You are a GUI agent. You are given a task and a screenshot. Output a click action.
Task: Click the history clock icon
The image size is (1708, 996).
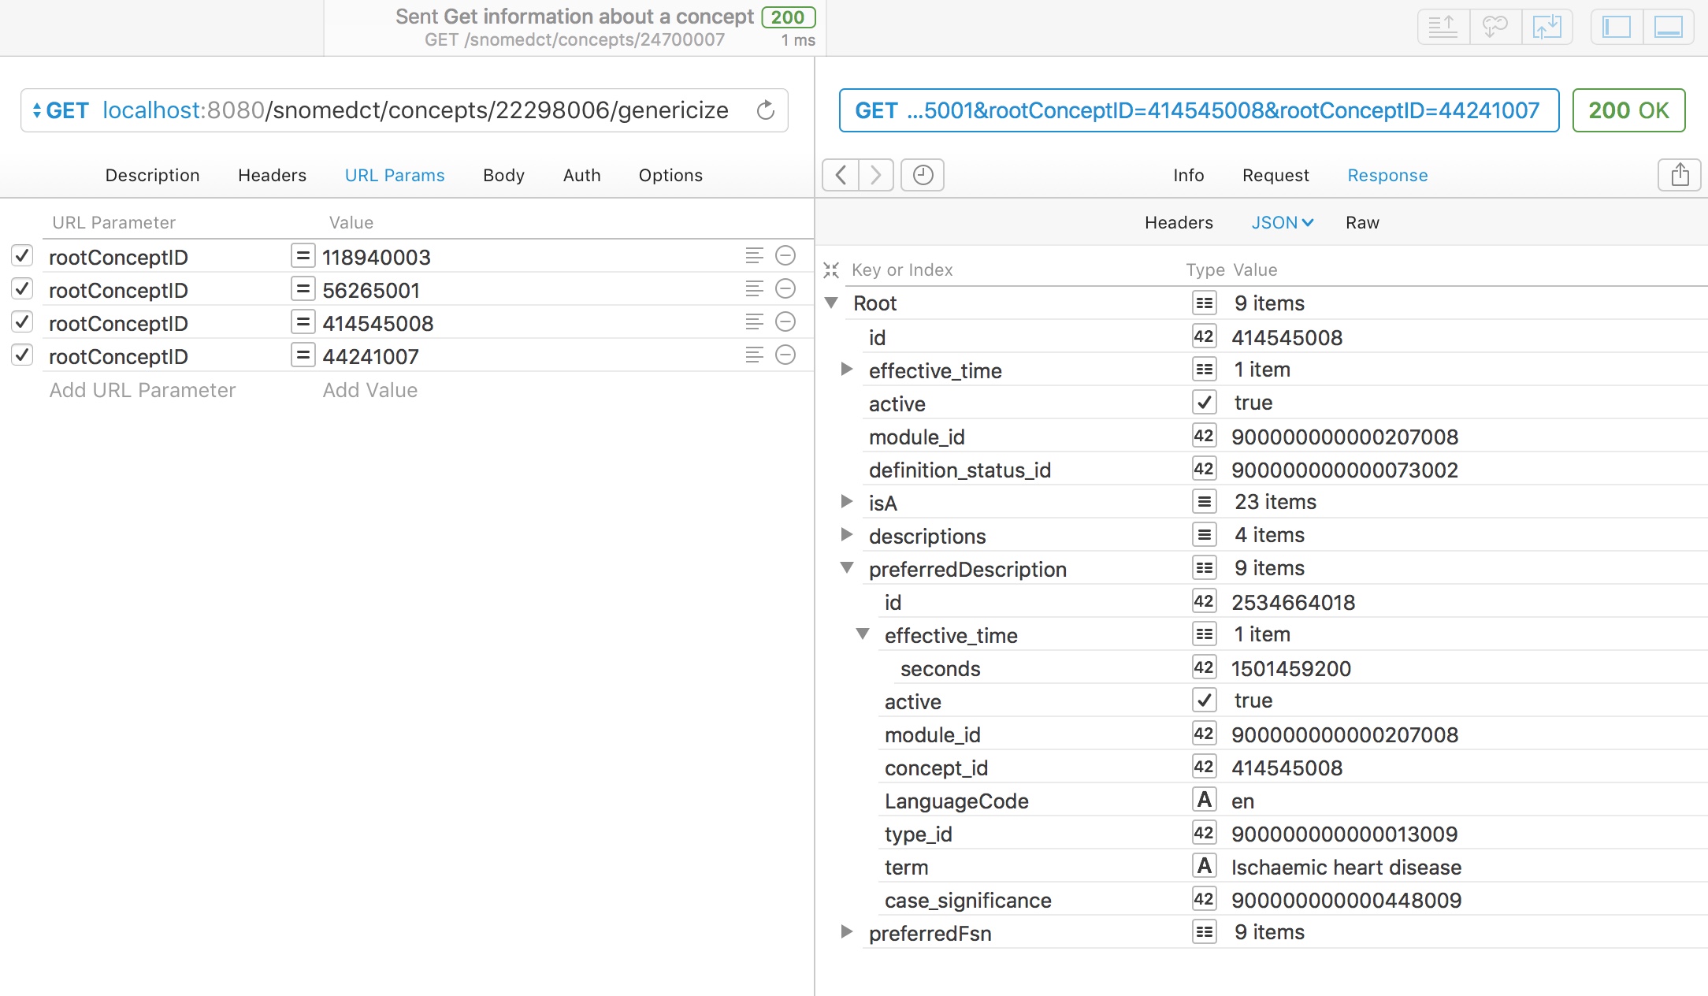click(x=923, y=175)
